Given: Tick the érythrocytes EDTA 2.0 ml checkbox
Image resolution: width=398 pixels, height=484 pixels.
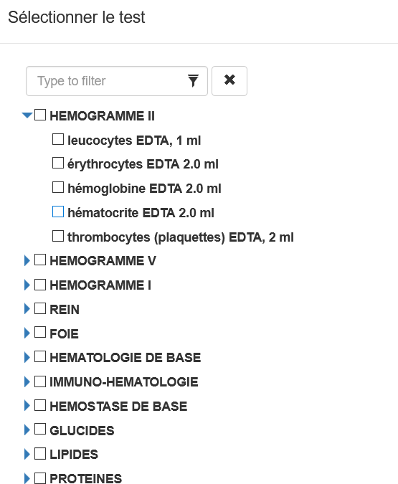Looking at the screenshot, I should [x=58, y=163].
